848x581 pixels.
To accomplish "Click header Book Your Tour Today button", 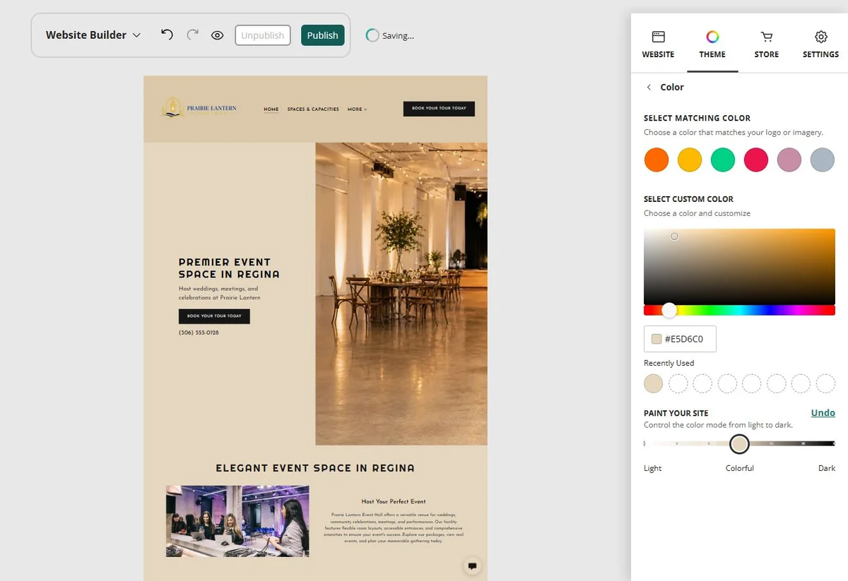I will click(439, 109).
